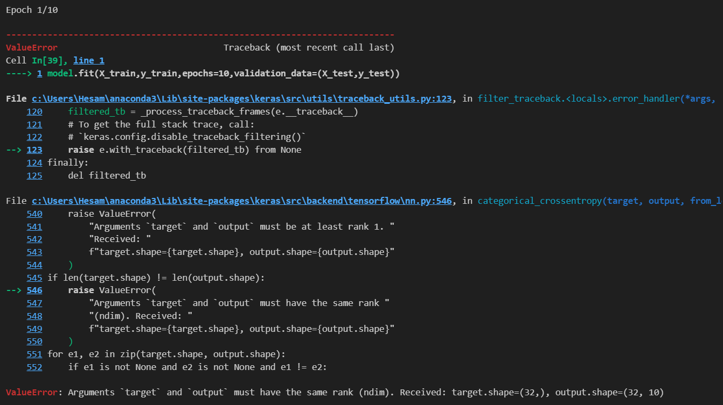This screenshot has height=405, width=723.
Task: Go to line number 120 link
Action: pyautogui.click(x=34, y=111)
